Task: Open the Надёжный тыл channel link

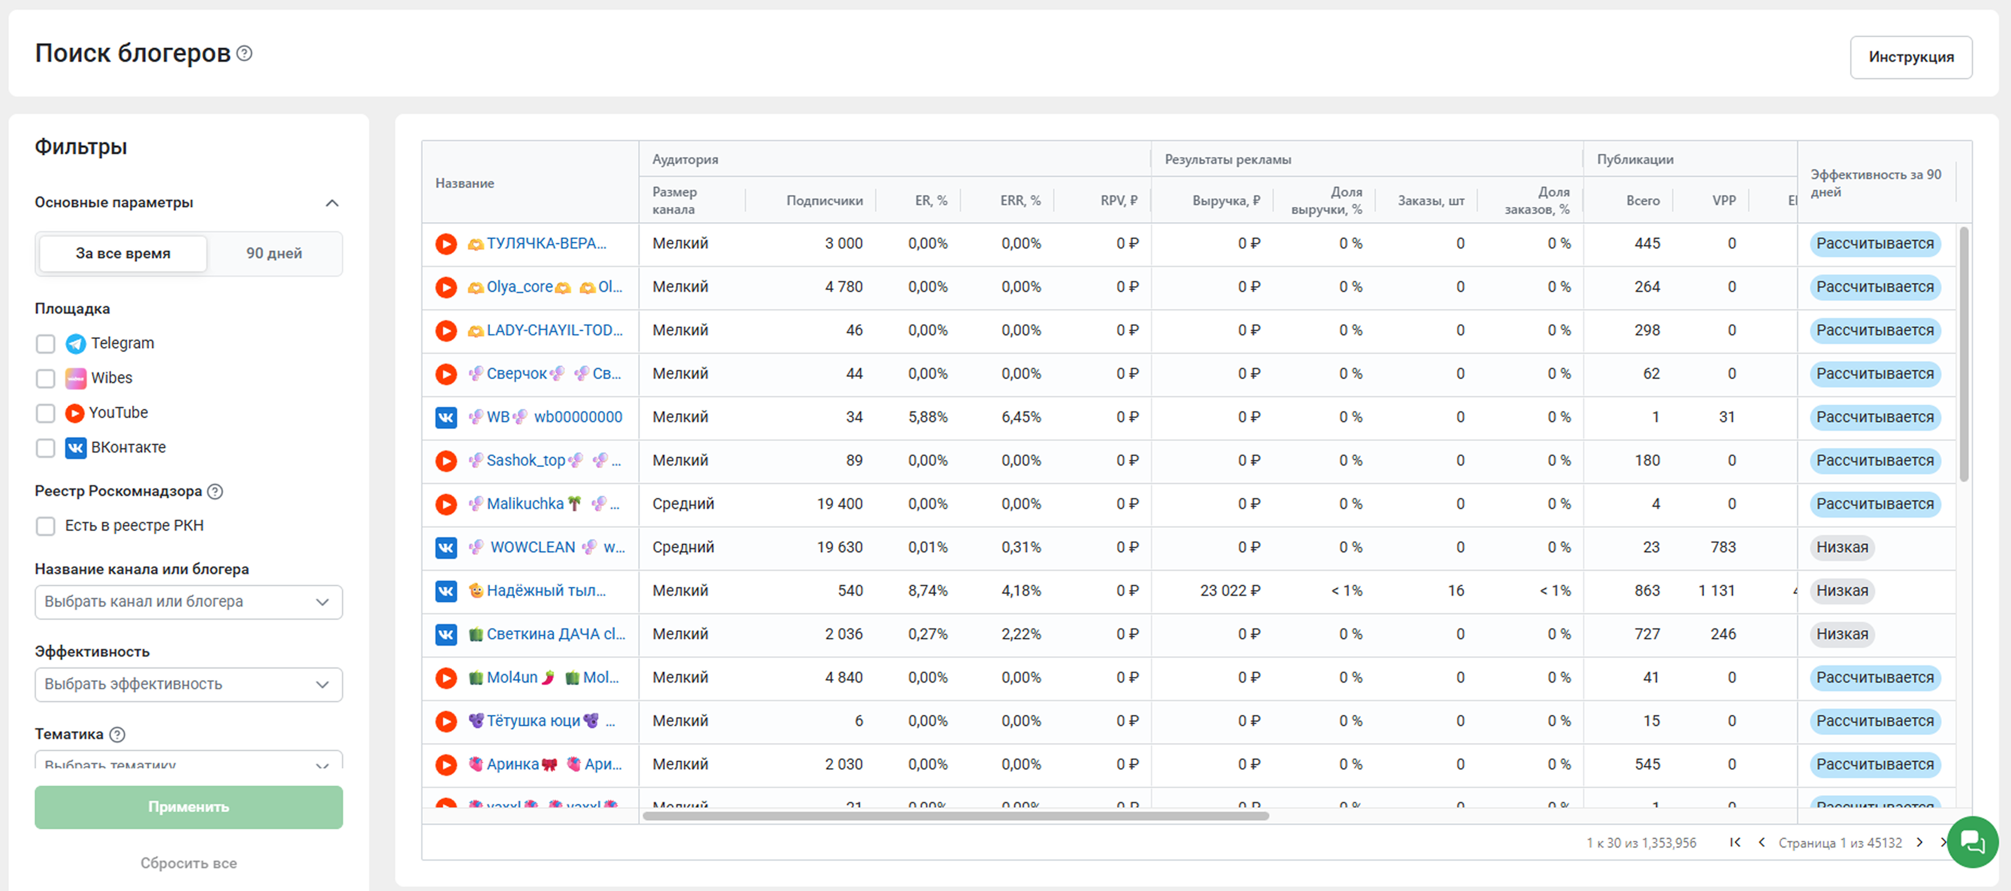Action: [x=546, y=590]
